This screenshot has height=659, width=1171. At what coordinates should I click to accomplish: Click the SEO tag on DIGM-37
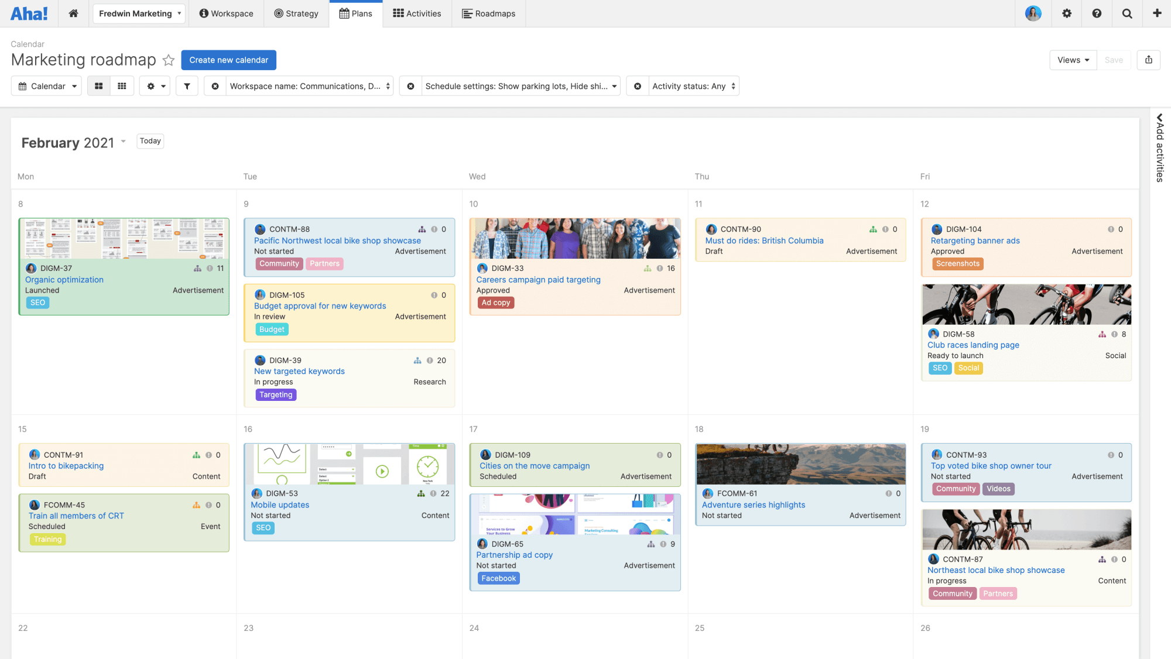[37, 303]
